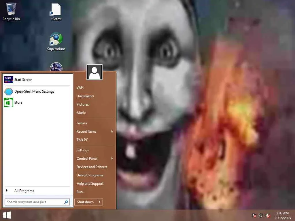Open the Recycle Bin desktop icon

click(x=11, y=11)
